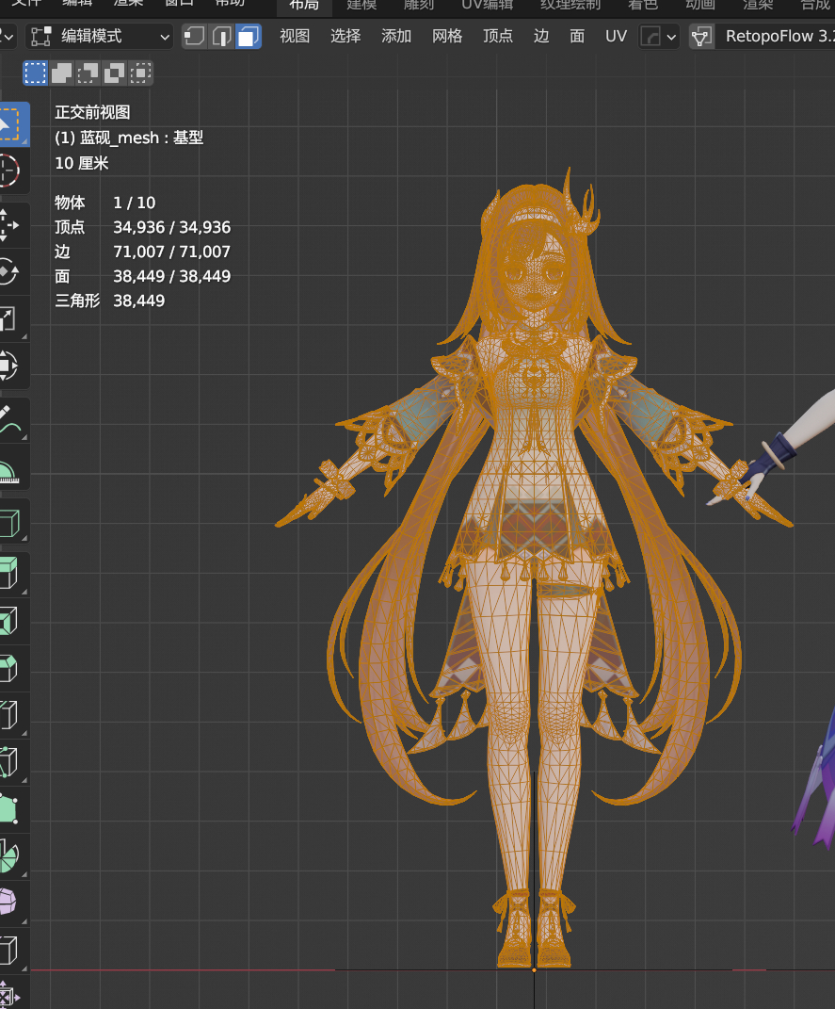Viewport: 835px width, 1009px height.
Task: Click the 顶点 count 34,936 / 34,936
Action: click(171, 227)
